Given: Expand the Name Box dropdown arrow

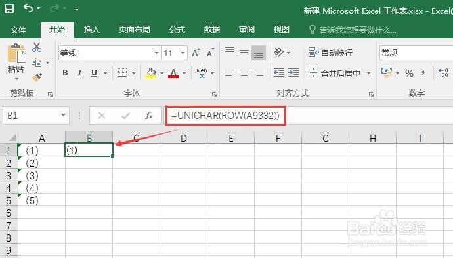Looking at the screenshot, I should 63,116.
